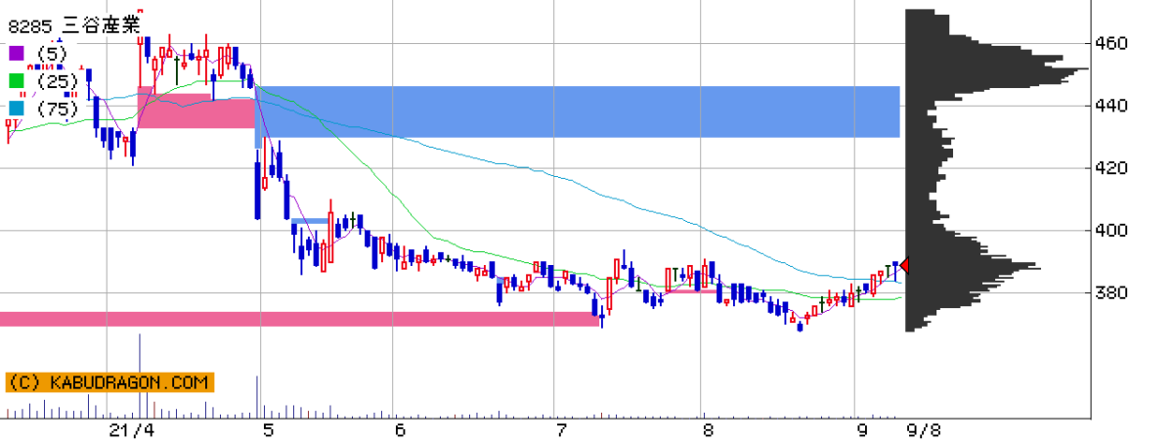Click the long pink support band near 372
Viewport: 1173px width, 442px height.
pos(299,319)
